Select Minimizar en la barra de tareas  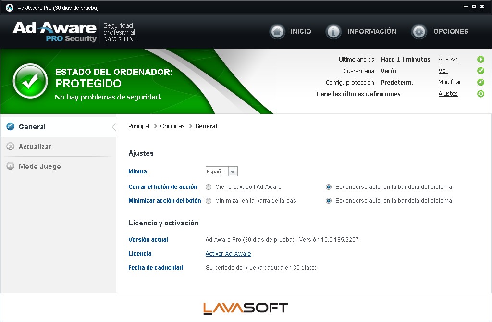click(x=209, y=201)
